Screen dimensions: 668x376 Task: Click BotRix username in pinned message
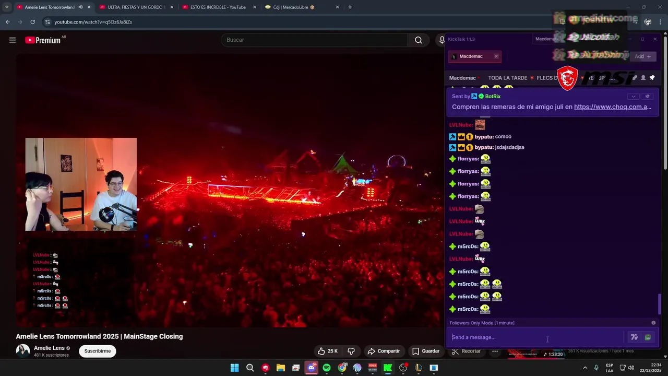tap(493, 96)
